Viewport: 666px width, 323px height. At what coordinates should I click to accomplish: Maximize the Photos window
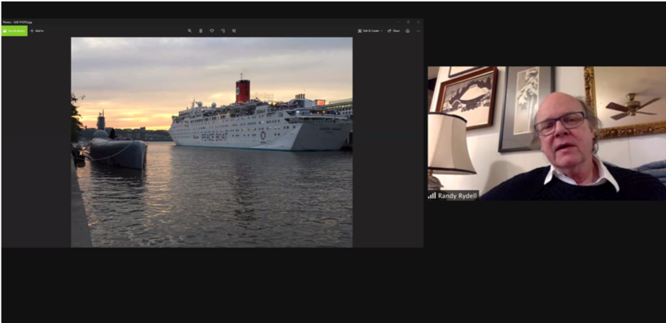point(408,22)
